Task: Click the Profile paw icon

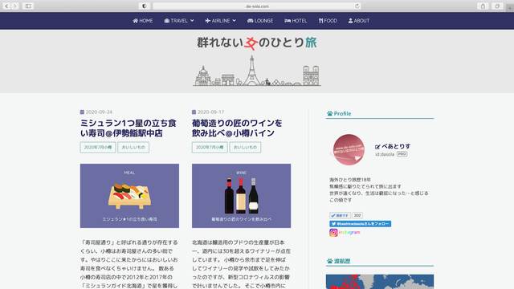Action: (x=329, y=114)
